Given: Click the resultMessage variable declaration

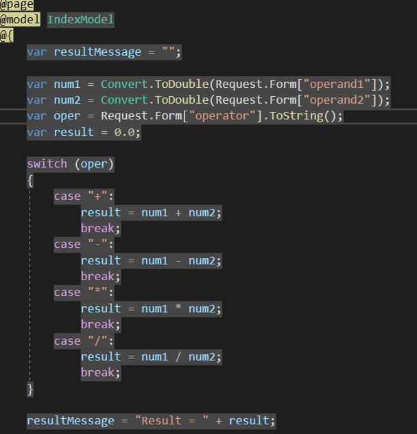Looking at the screenshot, I should coord(104,52).
